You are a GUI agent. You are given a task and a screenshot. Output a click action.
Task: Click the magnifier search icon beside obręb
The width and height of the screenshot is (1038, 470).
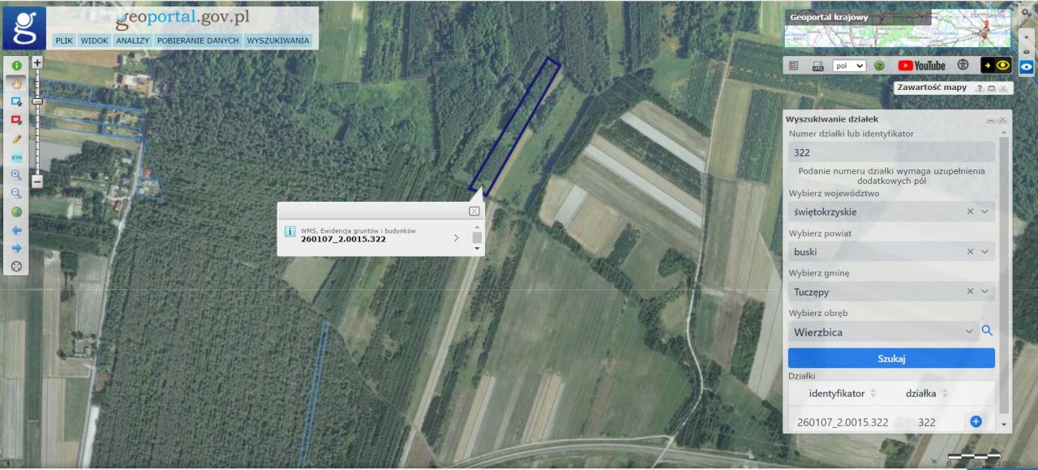coord(987,331)
